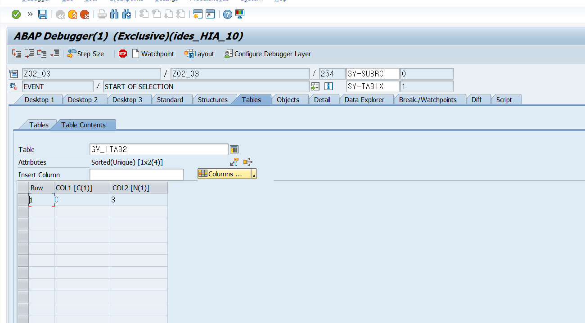Viewport: 585px width, 323px height.
Task: Switch to the inner Tables subtab
Action: click(39, 125)
